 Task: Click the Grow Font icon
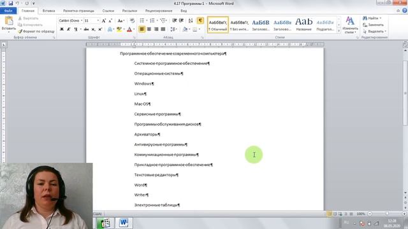point(103,21)
